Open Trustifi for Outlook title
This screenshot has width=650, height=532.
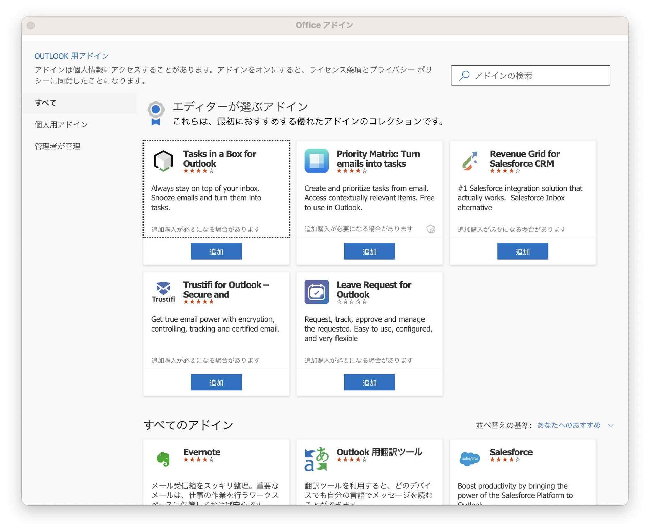click(226, 290)
